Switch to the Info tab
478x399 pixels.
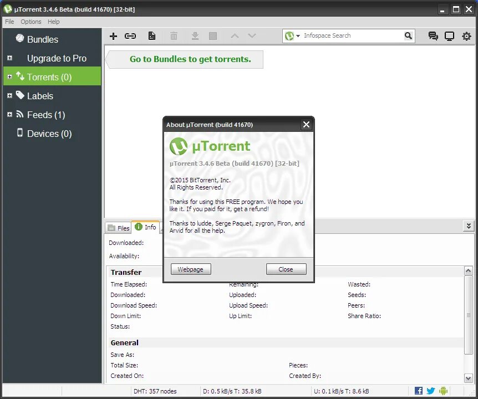coord(145,227)
